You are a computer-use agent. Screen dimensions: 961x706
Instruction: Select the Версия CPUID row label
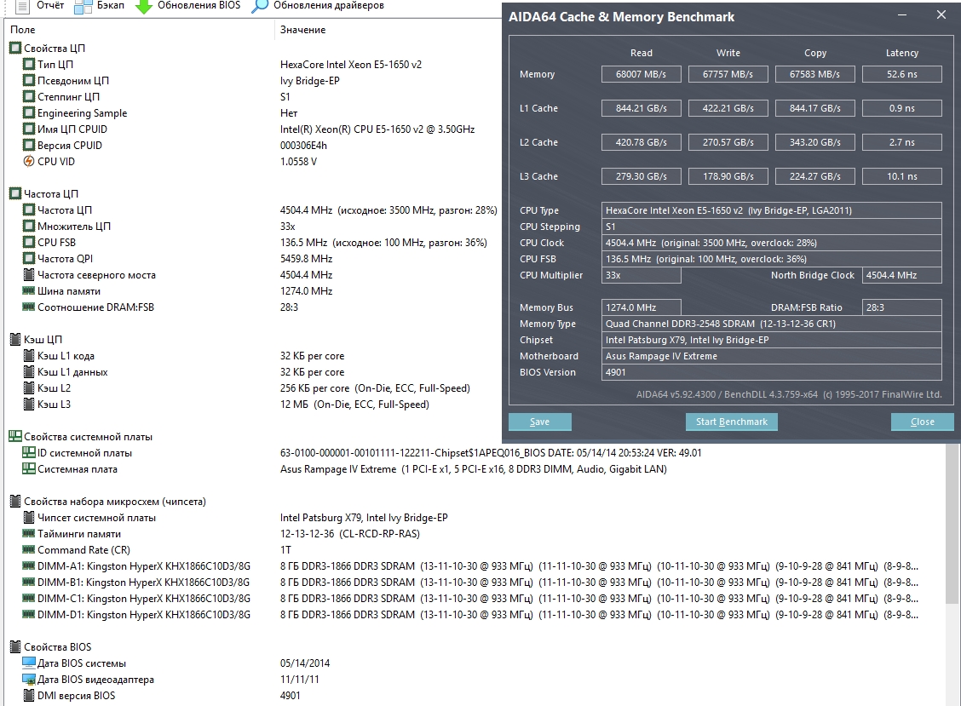point(69,146)
